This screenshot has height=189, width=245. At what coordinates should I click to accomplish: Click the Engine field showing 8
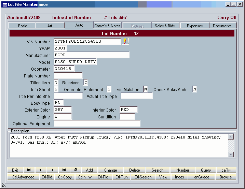[x=63, y=116]
